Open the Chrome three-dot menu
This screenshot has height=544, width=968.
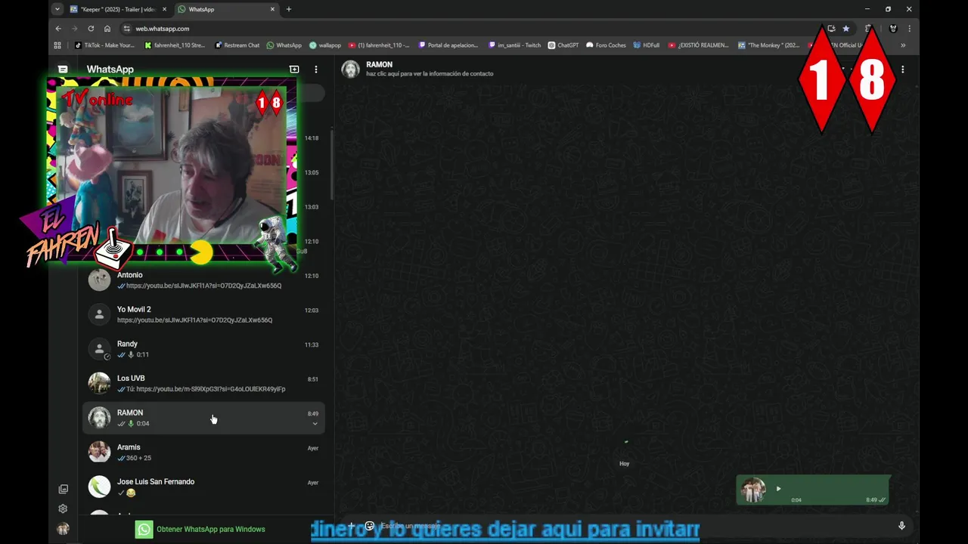[x=909, y=29]
